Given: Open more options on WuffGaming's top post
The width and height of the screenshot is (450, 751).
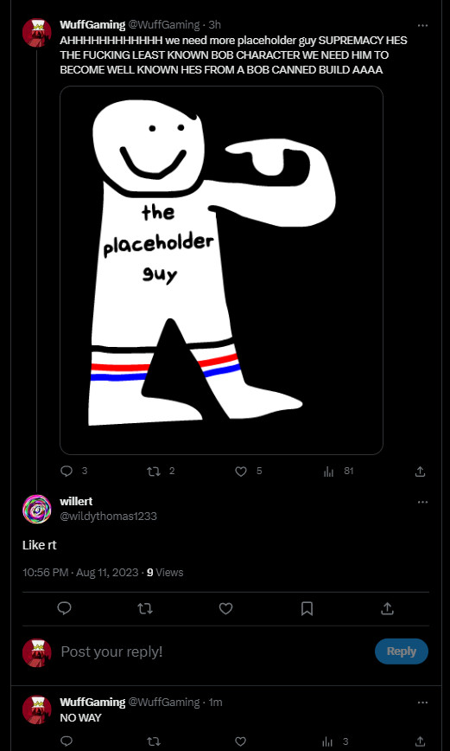Looking at the screenshot, I should tap(422, 25).
